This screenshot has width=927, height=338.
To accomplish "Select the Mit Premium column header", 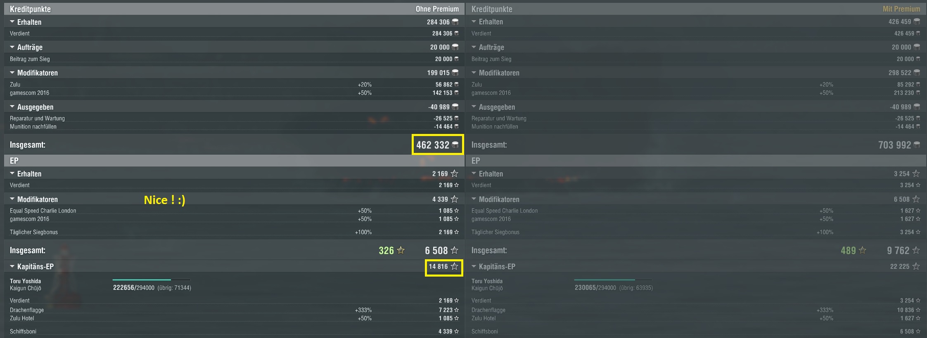I will (901, 9).
